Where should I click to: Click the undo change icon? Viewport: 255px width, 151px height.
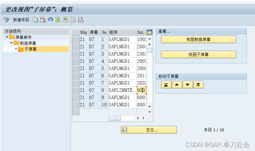point(50,20)
